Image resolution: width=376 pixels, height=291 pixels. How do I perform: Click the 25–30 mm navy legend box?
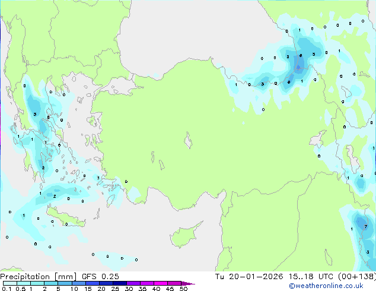[120, 283]
